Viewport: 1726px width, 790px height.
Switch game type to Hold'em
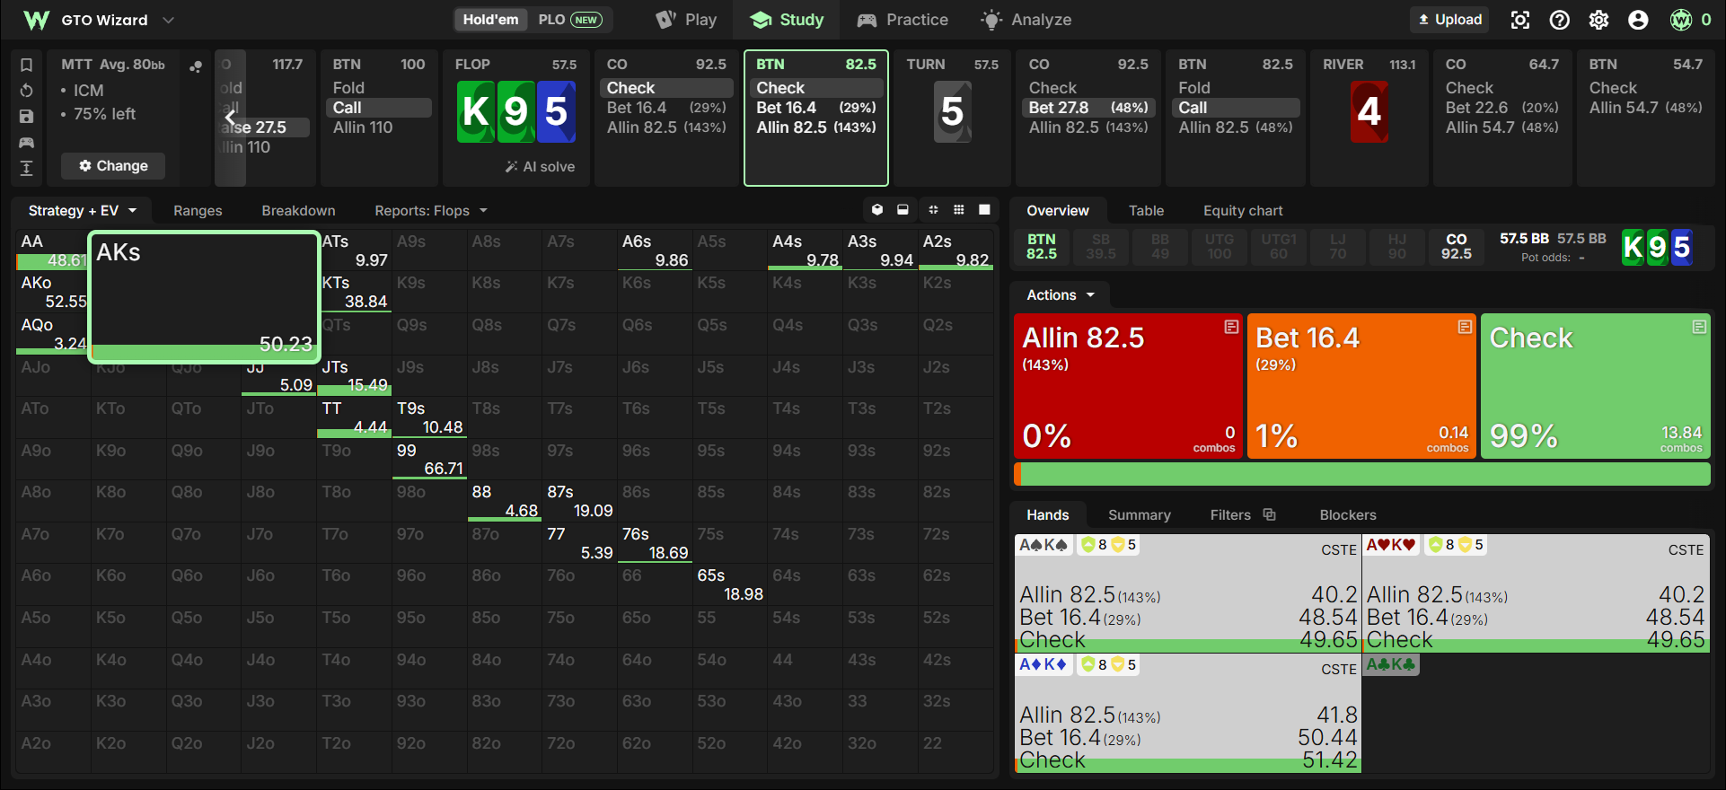click(x=490, y=20)
